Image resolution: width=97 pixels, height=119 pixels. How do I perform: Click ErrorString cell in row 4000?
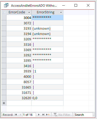[47, 76]
